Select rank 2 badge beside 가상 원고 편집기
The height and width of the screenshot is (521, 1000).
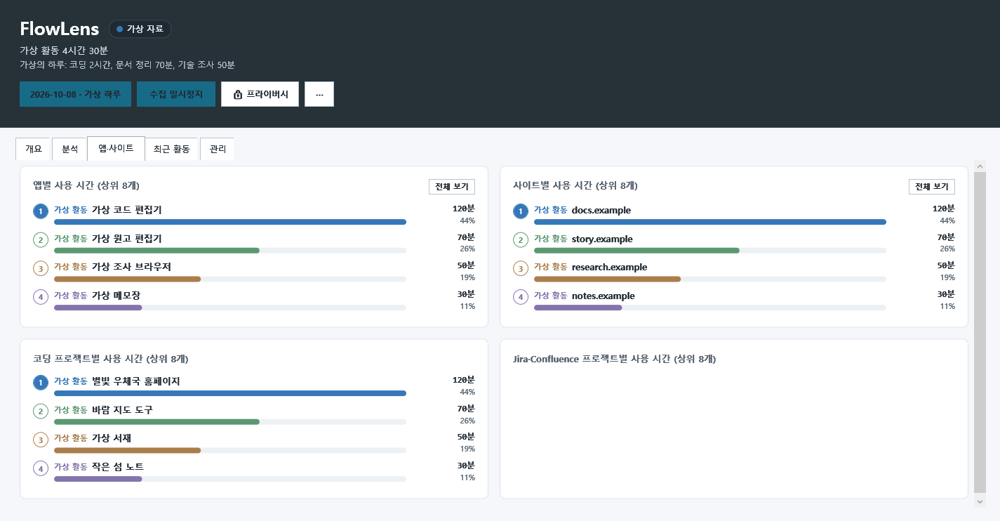(41, 240)
